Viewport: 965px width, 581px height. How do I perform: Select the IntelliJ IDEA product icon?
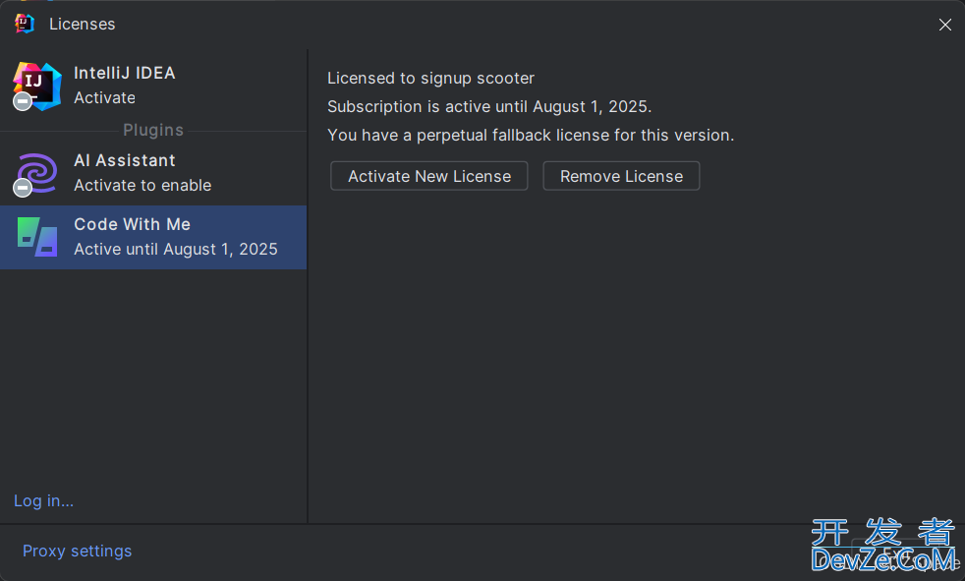37,87
